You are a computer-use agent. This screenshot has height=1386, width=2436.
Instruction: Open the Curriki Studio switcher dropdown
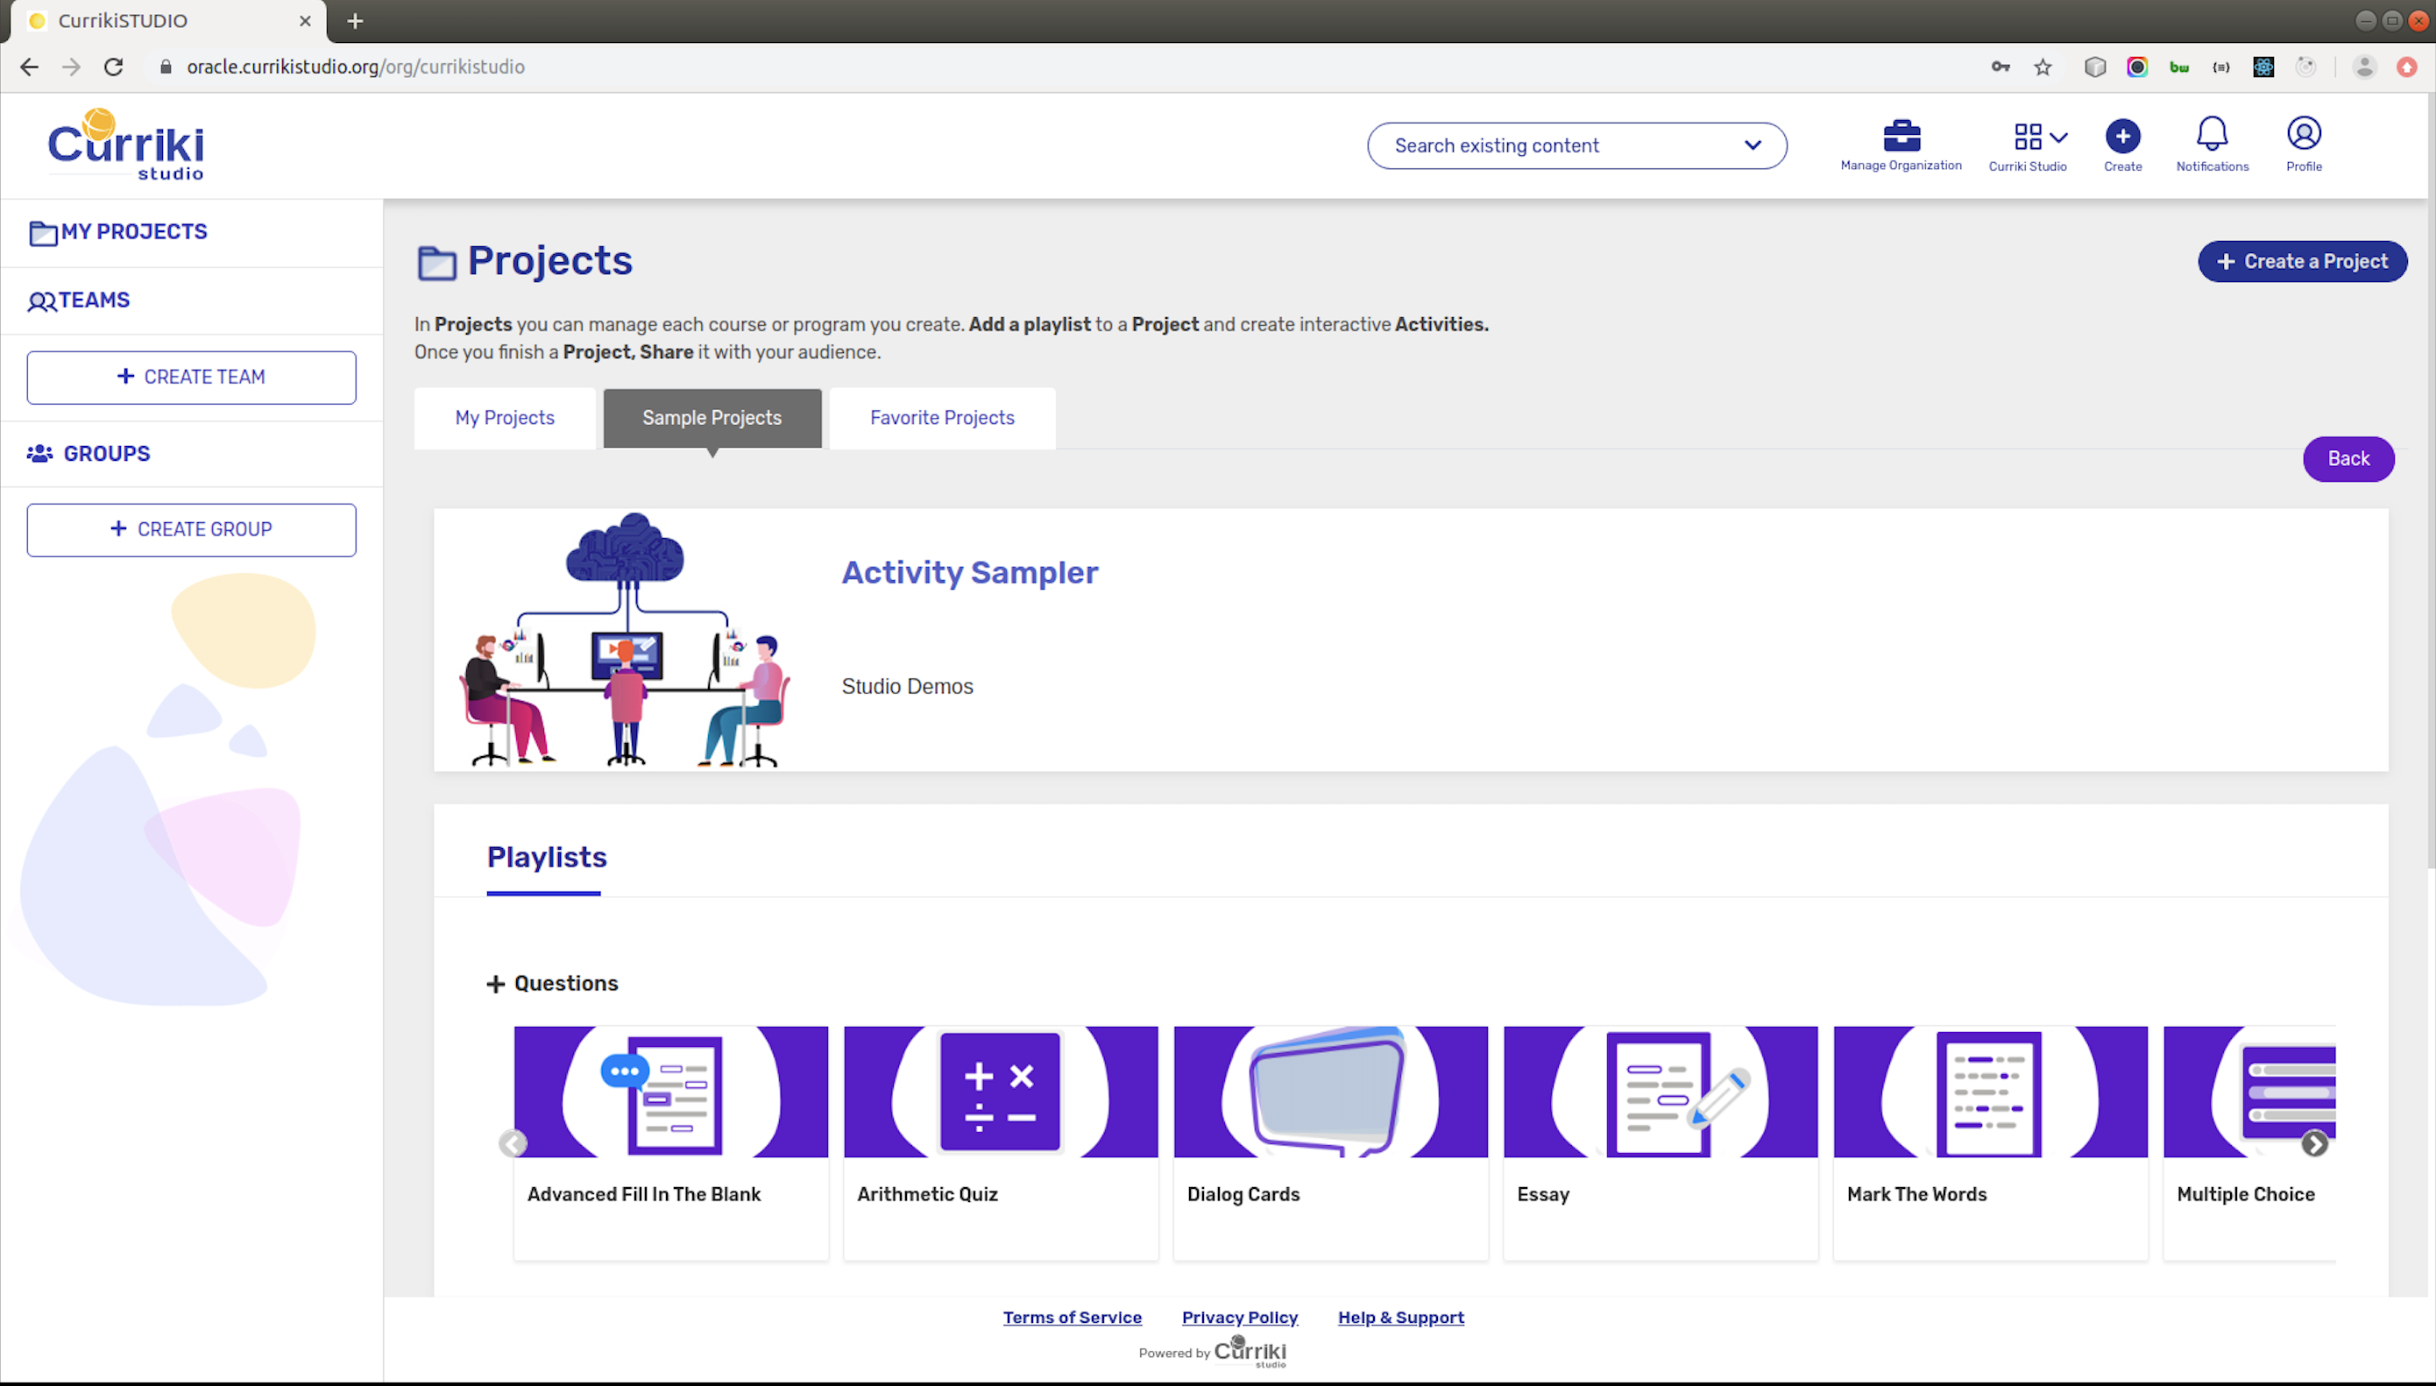pos(2040,137)
